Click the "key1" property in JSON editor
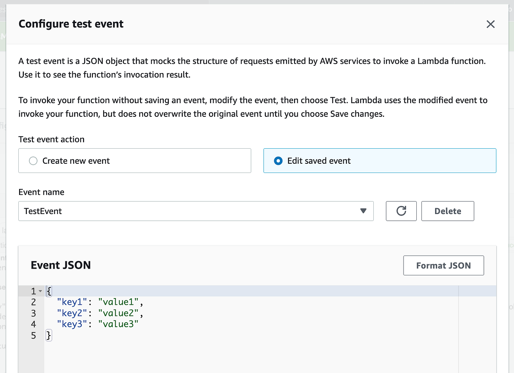 click(x=72, y=302)
